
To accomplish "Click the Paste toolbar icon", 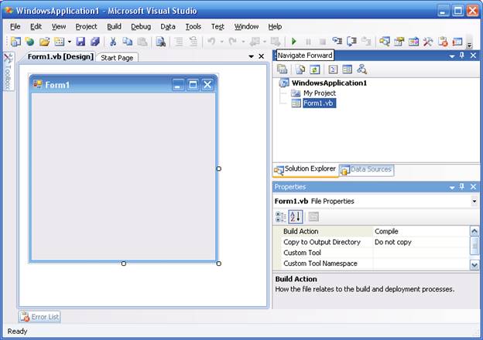I will pos(142,41).
